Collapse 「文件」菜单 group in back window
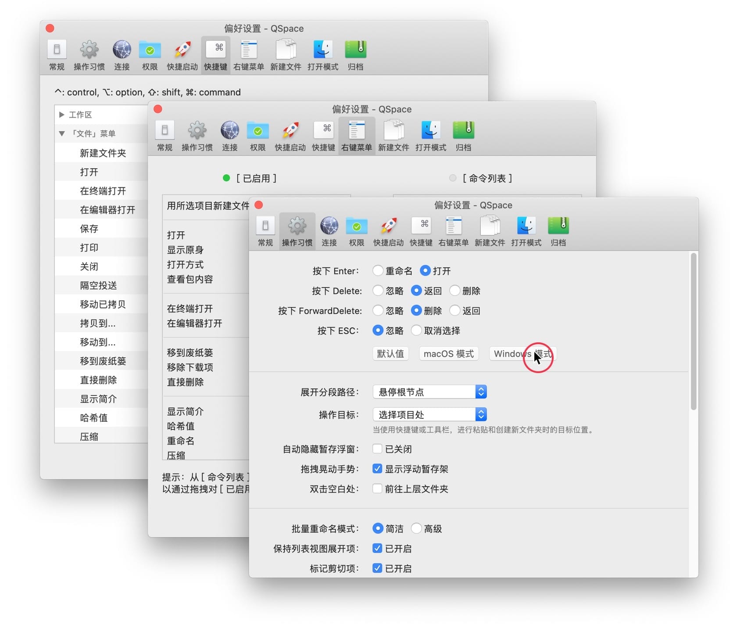The image size is (737, 632). click(62, 133)
